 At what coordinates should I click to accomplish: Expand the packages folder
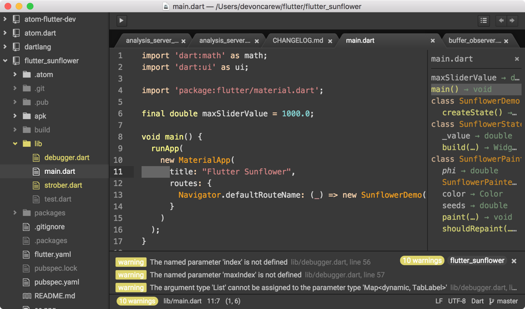tap(15, 213)
